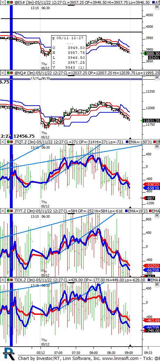The height and width of the screenshot is (361, 160).
Task: Click the @ES# (3m) title text
Action: click(24, 2)
